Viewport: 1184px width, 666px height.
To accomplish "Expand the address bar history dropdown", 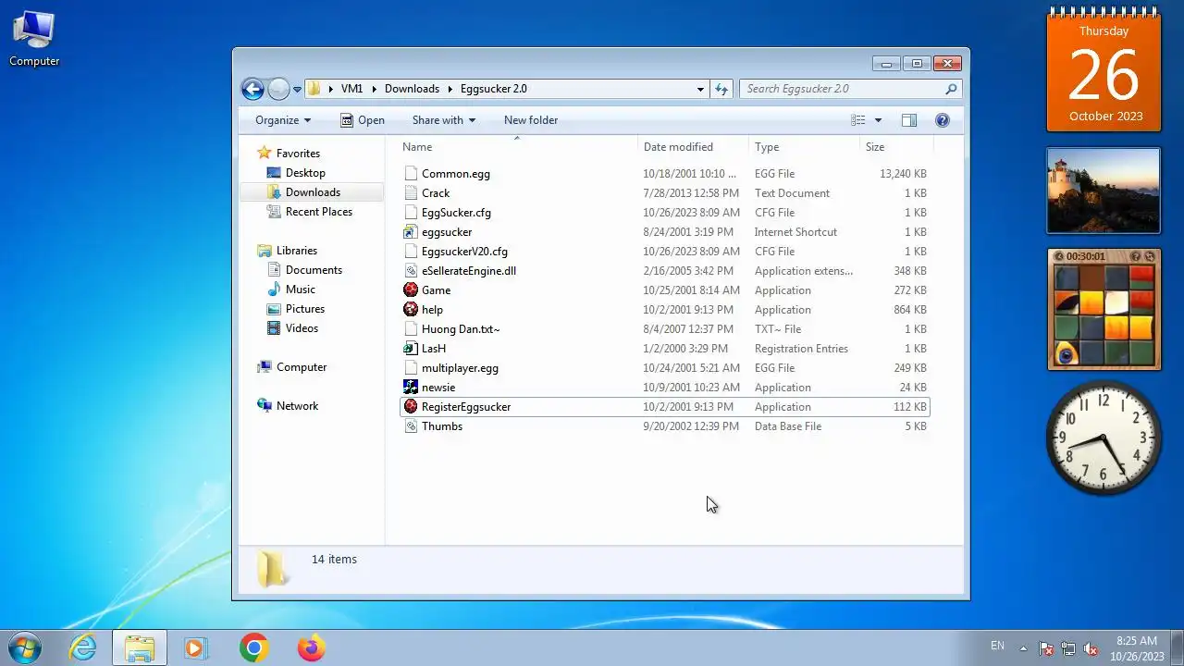I will click(700, 89).
